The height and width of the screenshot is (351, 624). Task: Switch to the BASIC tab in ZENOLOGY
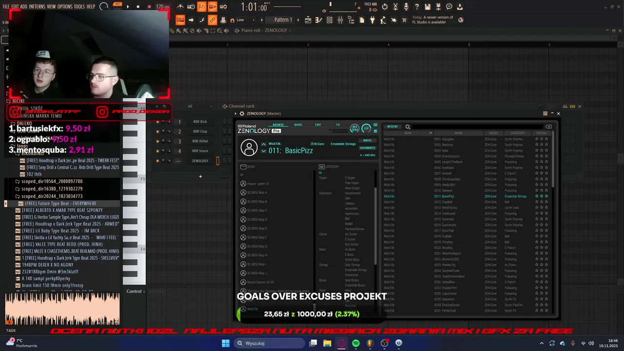[298, 125]
